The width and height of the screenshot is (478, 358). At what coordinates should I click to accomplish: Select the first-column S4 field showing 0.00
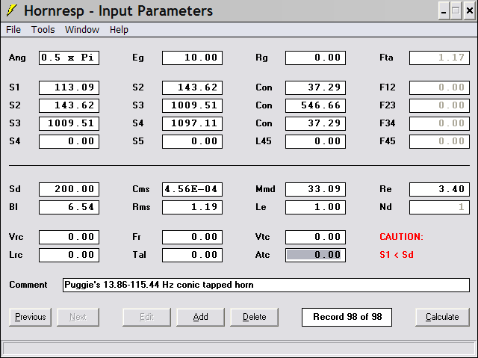[69, 141]
